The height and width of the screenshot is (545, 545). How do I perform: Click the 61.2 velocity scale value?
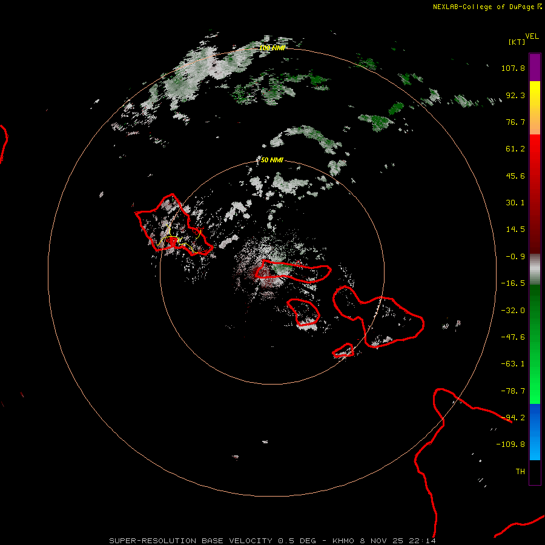pyautogui.click(x=515, y=149)
